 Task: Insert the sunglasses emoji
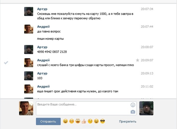(102, 121)
